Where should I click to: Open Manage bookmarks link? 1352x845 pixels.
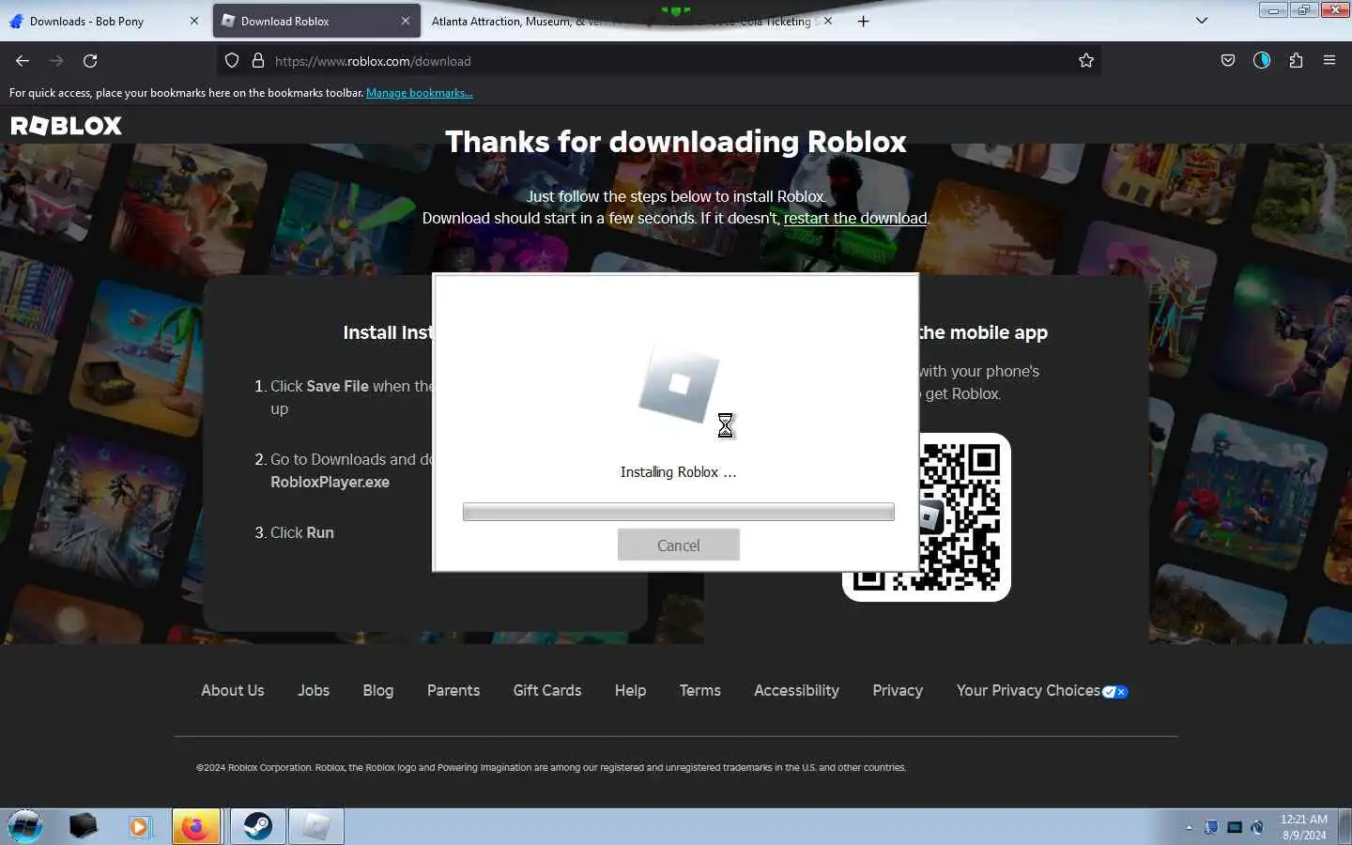pyautogui.click(x=419, y=93)
